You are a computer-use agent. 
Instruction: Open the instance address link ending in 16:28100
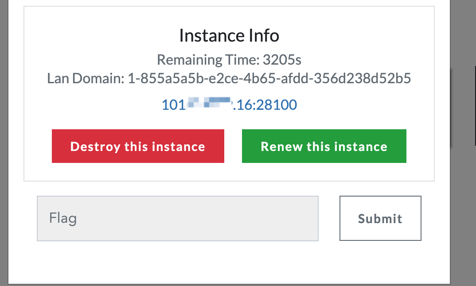pyautogui.click(x=229, y=105)
